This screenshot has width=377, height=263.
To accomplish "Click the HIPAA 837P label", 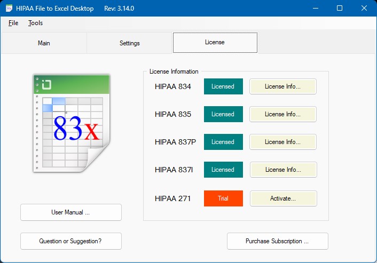I will pos(175,142).
